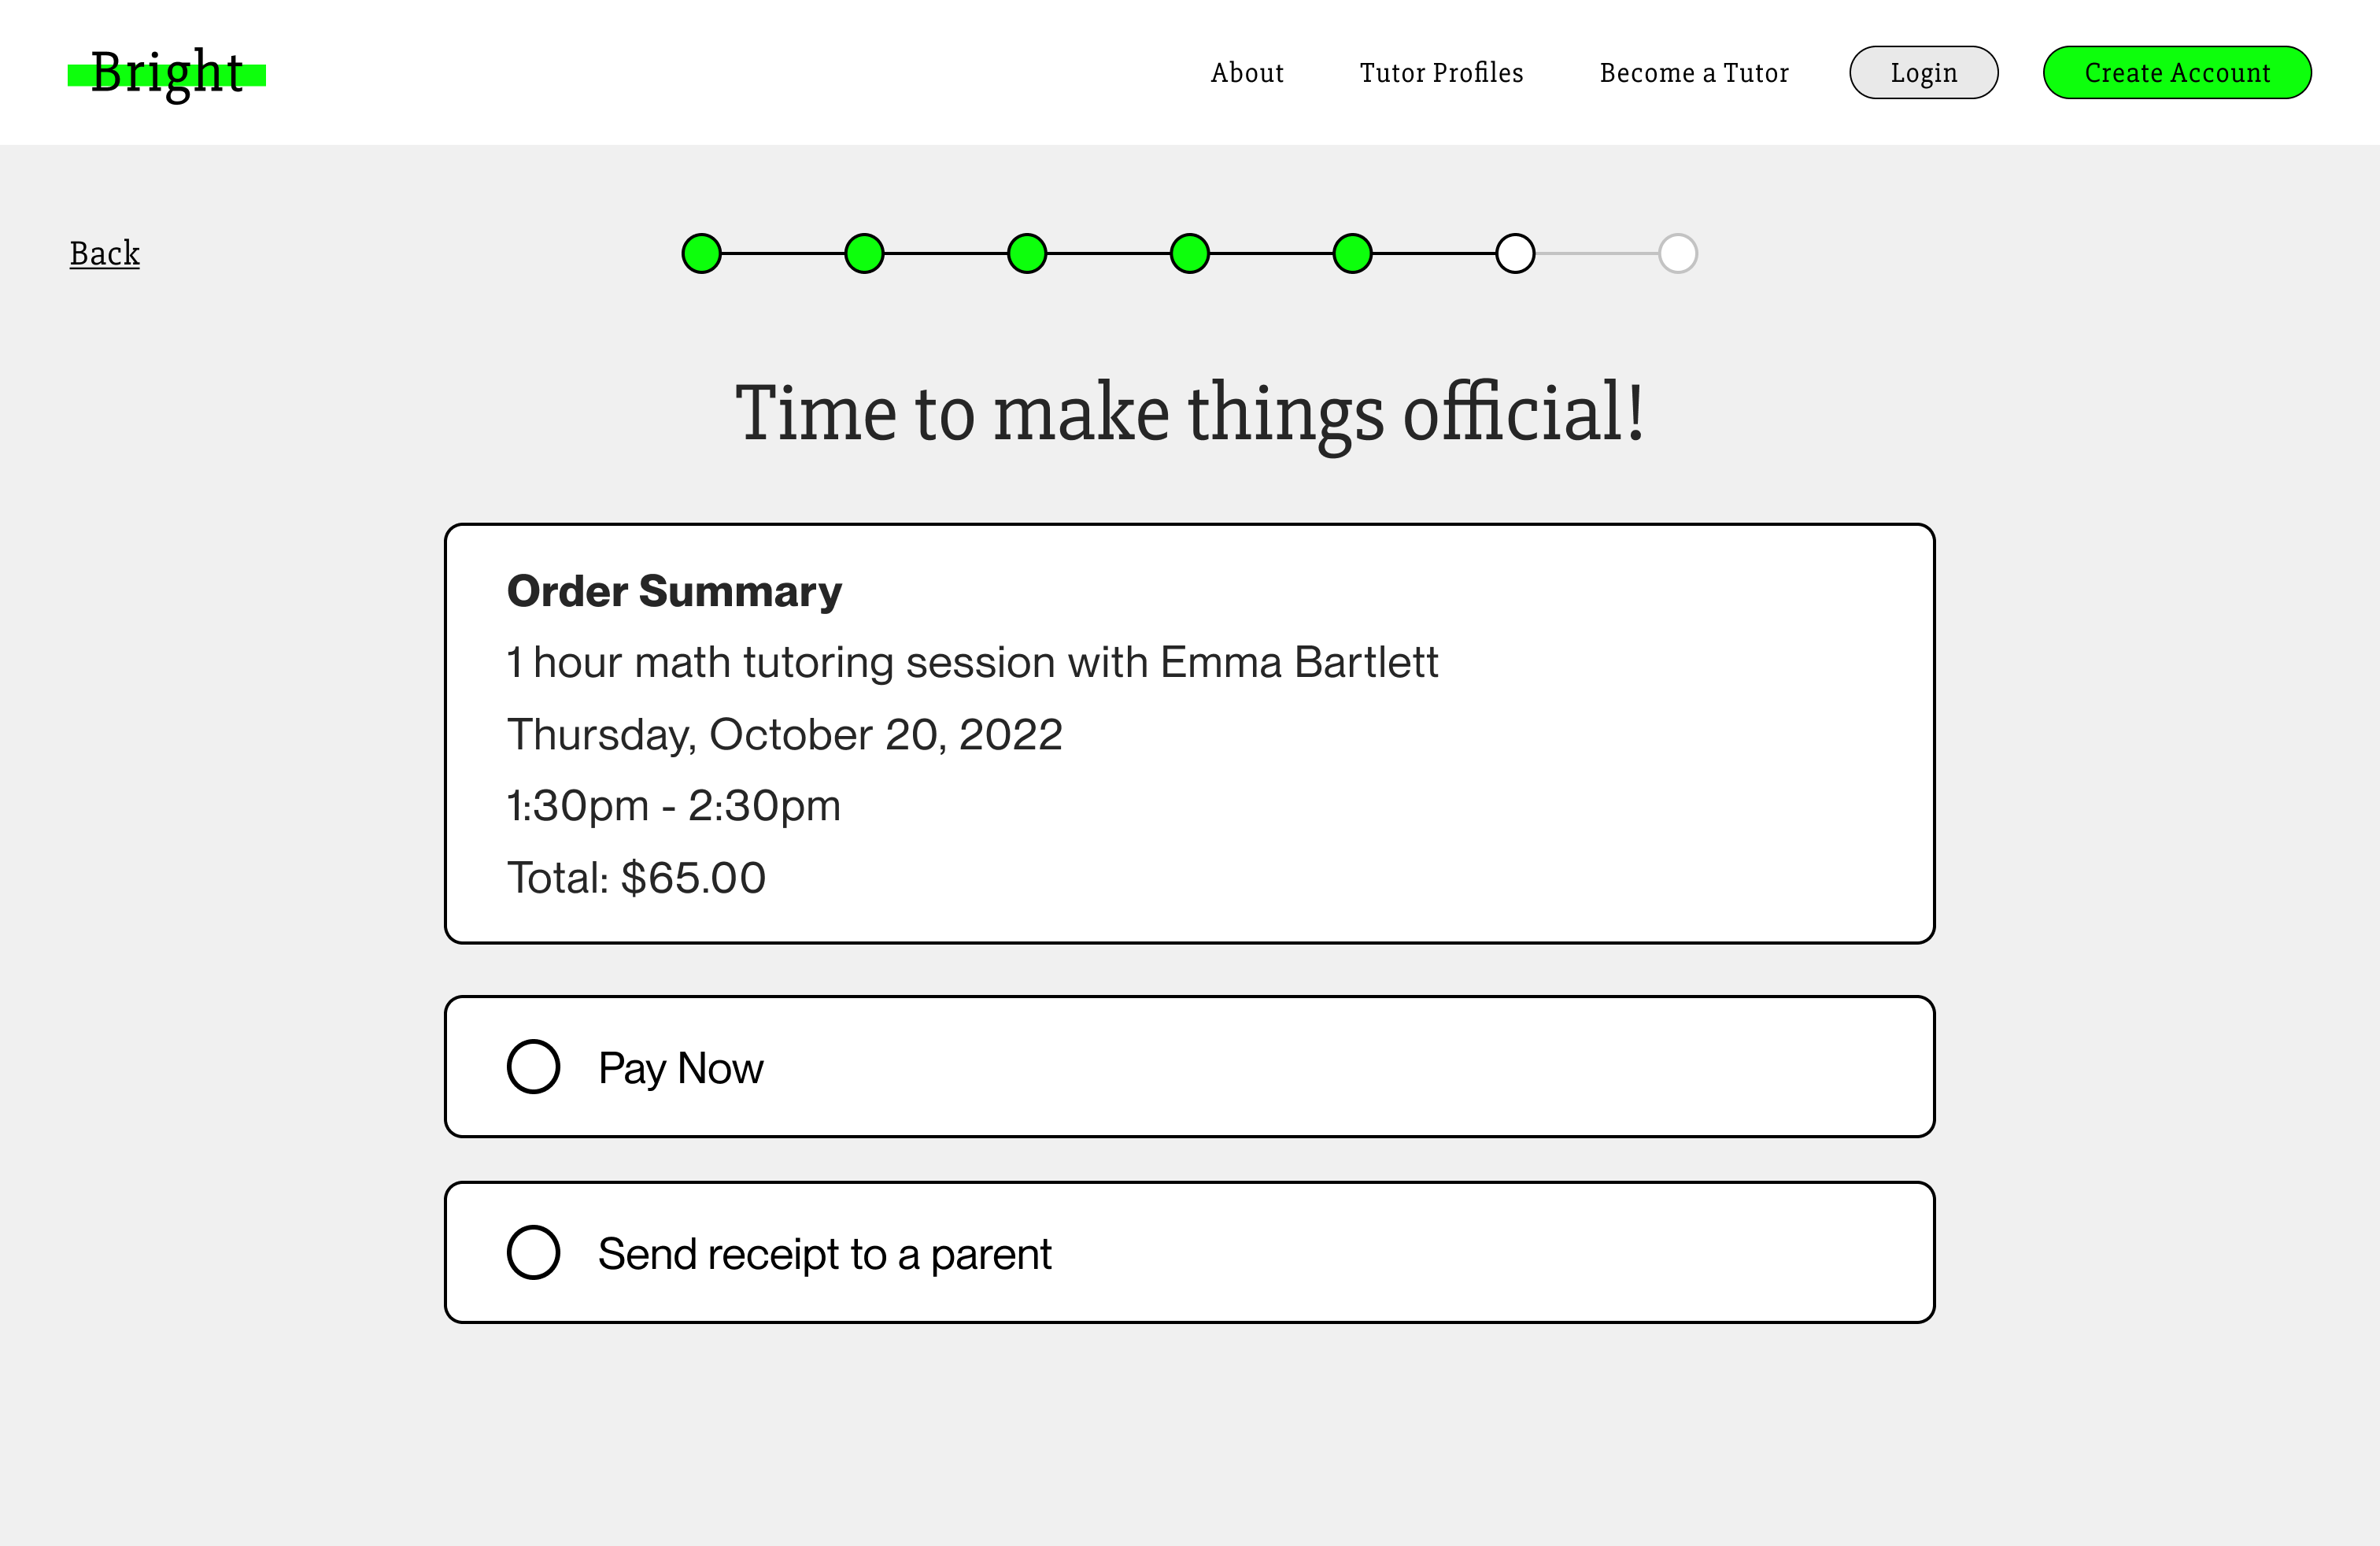Screen dimensions: 2380x1546
Task: Jump to the third progress step dot
Action: (1027, 253)
